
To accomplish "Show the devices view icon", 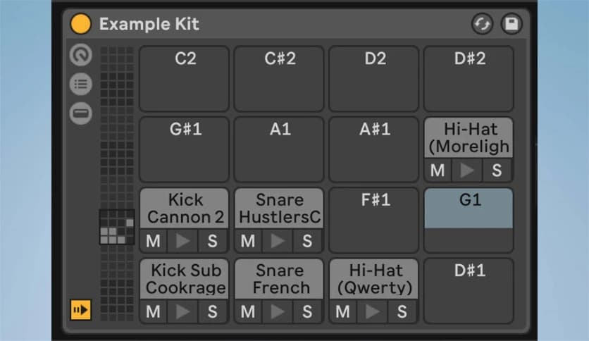I will point(81,113).
